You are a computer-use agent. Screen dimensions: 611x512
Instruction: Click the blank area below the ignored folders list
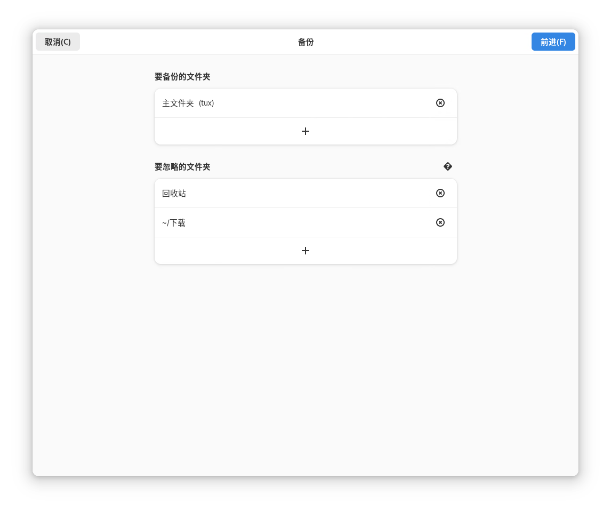click(305, 363)
